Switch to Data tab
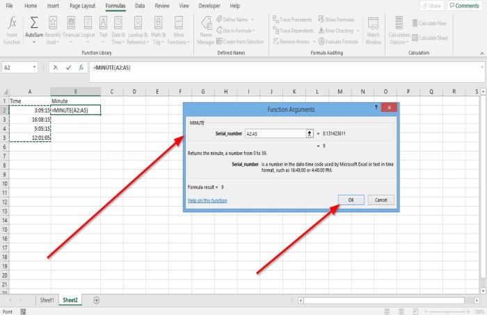 (x=140, y=6)
